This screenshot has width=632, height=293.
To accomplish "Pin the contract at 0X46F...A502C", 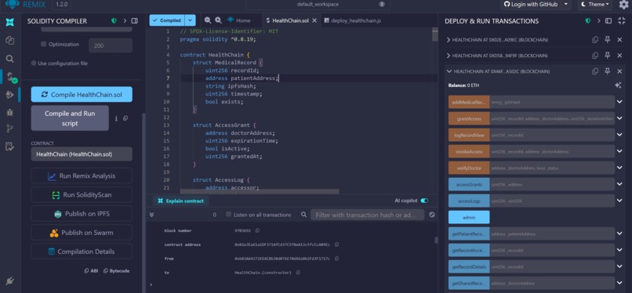I will coord(607,71).
